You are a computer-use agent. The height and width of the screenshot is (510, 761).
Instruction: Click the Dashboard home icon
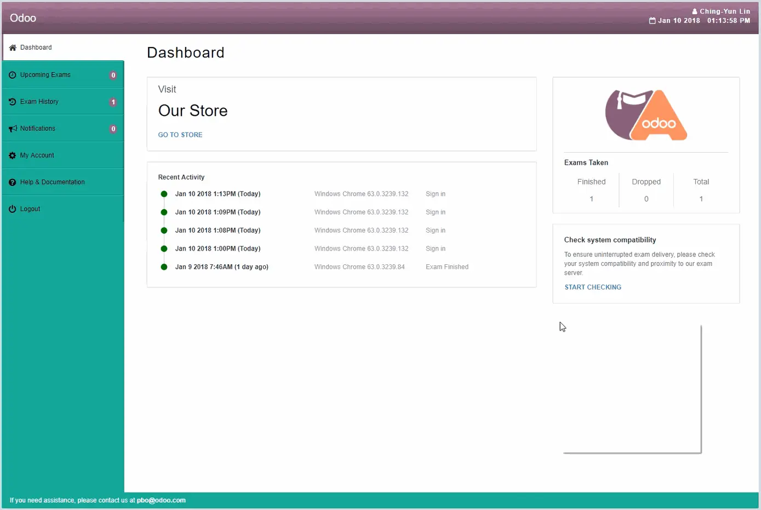pos(13,48)
